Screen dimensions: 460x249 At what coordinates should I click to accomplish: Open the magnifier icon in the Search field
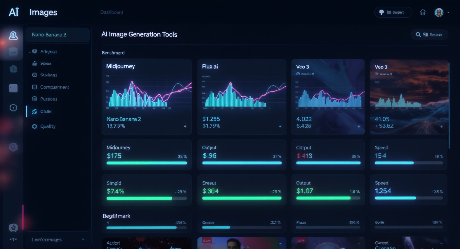pyautogui.click(x=418, y=34)
